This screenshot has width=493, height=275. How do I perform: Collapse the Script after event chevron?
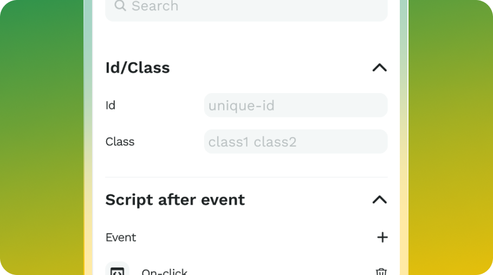point(379,200)
